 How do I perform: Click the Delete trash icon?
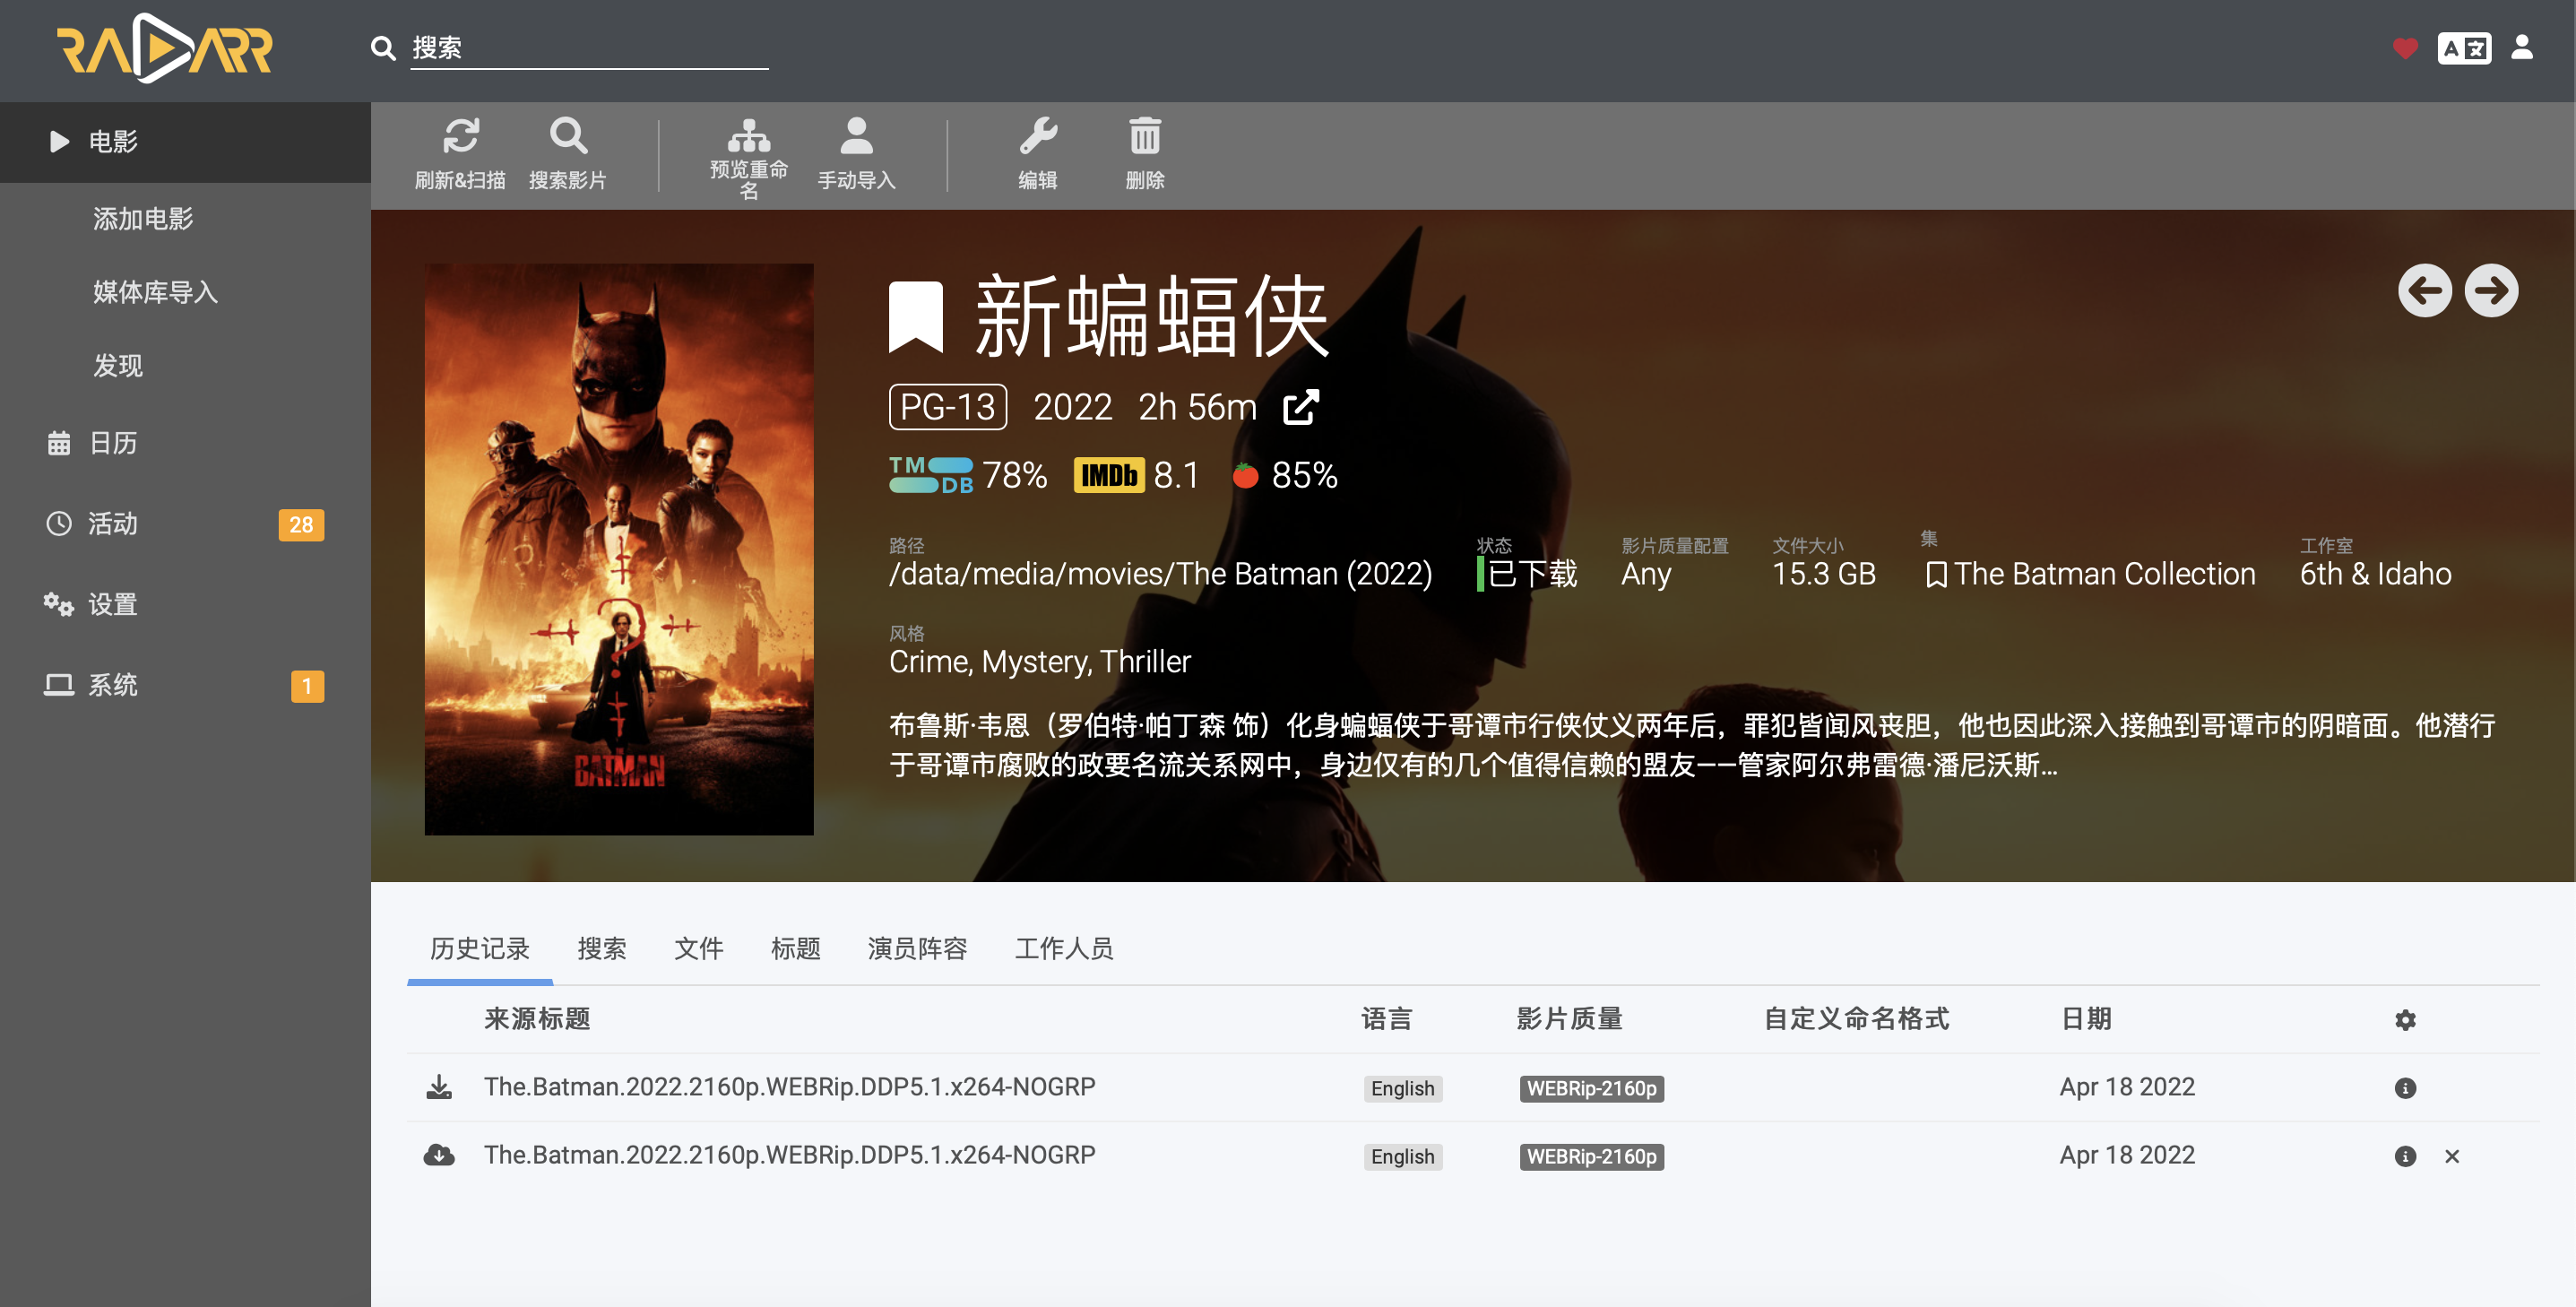[x=1145, y=136]
